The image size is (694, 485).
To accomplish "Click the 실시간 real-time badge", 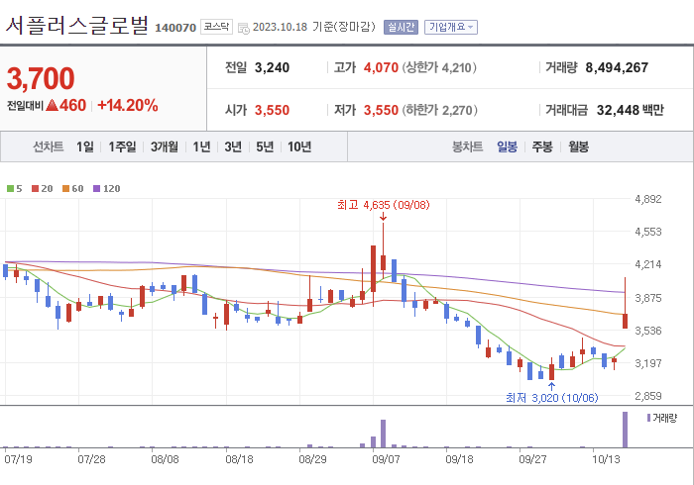I will [x=401, y=27].
